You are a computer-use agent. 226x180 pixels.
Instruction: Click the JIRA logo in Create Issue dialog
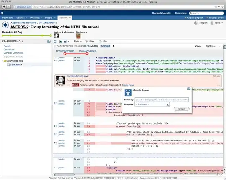128,93
